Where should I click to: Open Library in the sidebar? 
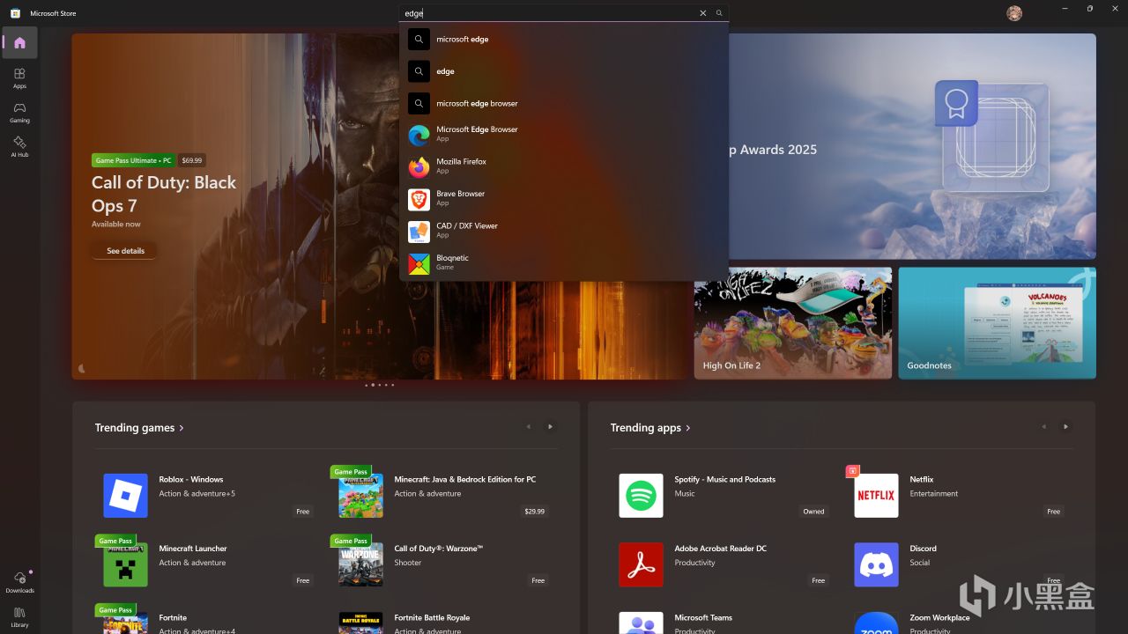[19, 616]
